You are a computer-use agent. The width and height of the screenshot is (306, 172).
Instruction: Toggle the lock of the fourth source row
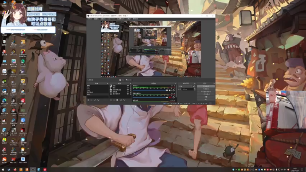point(130,92)
